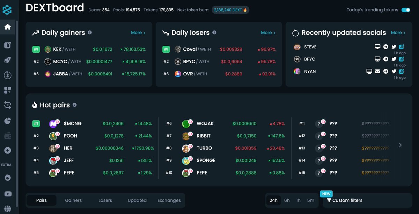Open NYAN's Telegram icon

click(386, 71)
